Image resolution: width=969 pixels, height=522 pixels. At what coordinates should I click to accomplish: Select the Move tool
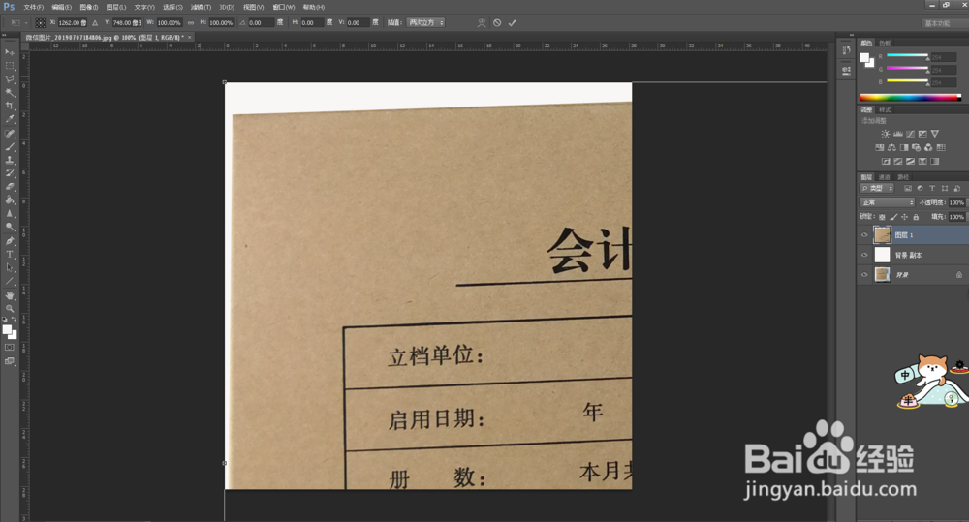(x=10, y=52)
